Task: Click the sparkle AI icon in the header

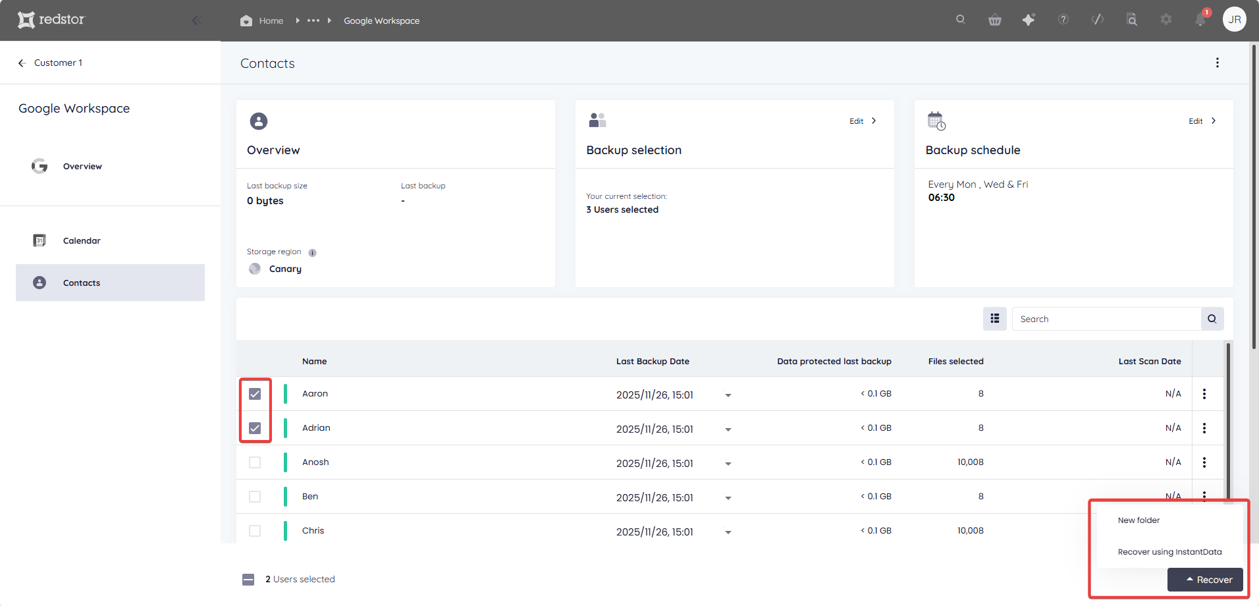Action: click(1029, 20)
